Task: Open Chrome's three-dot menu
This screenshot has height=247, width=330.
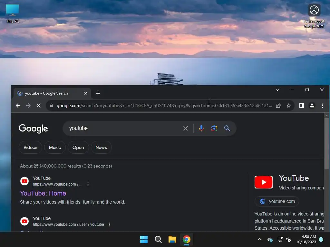Action: [322, 105]
